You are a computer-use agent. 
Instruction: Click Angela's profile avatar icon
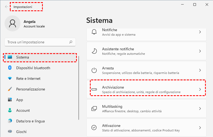12,23
